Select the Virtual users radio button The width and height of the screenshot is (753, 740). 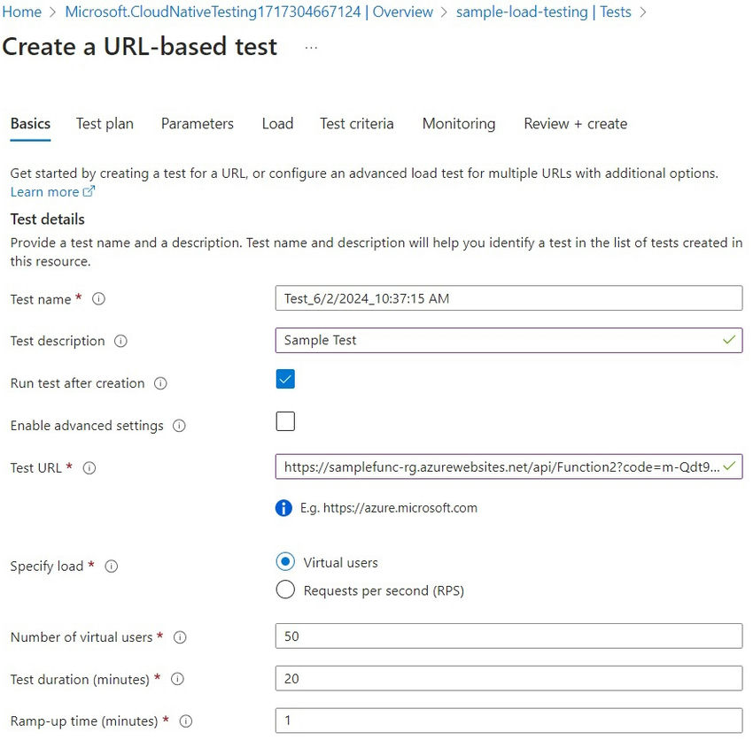[x=285, y=562]
